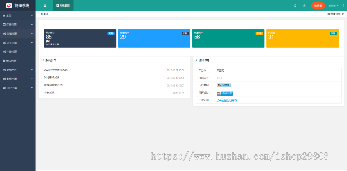Click the blue online update link
Image resolution: width=347 pixels, height=171 pixels.
click(227, 100)
